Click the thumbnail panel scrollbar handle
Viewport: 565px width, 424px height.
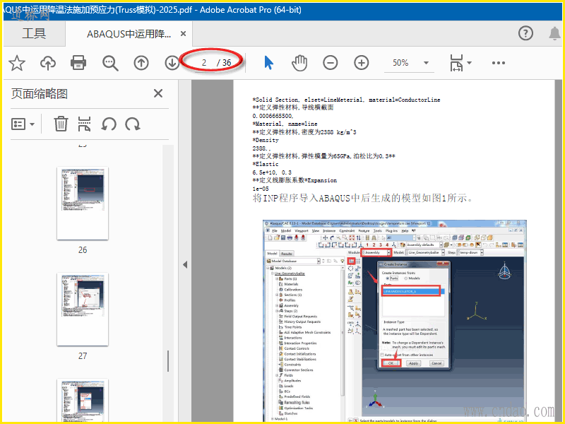point(168,361)
